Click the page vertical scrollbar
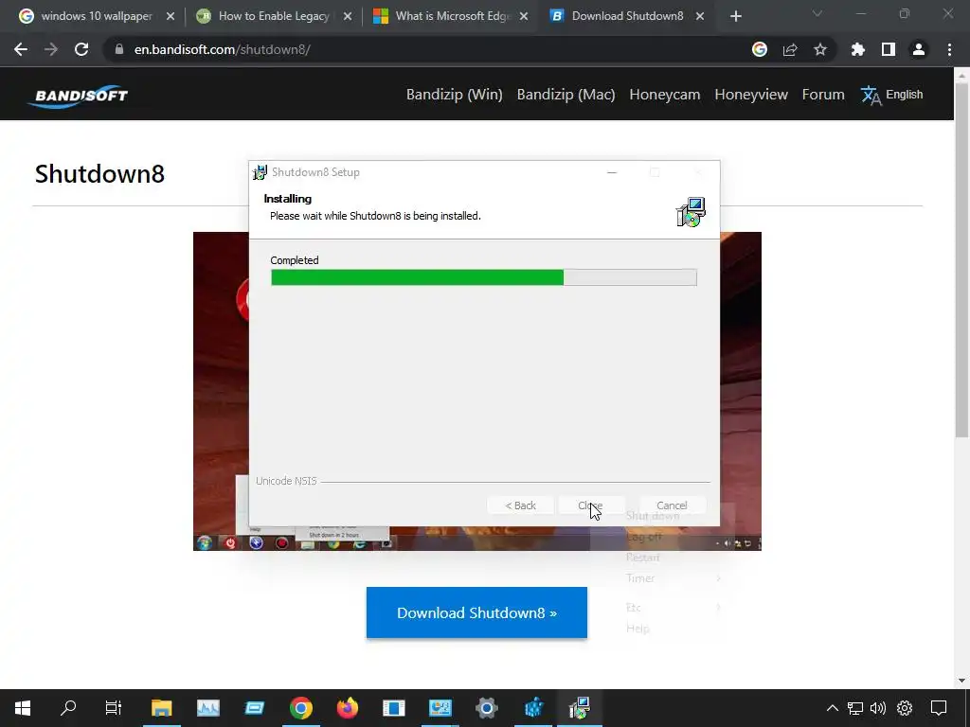 pyautogui.click(x=961, y=259)
